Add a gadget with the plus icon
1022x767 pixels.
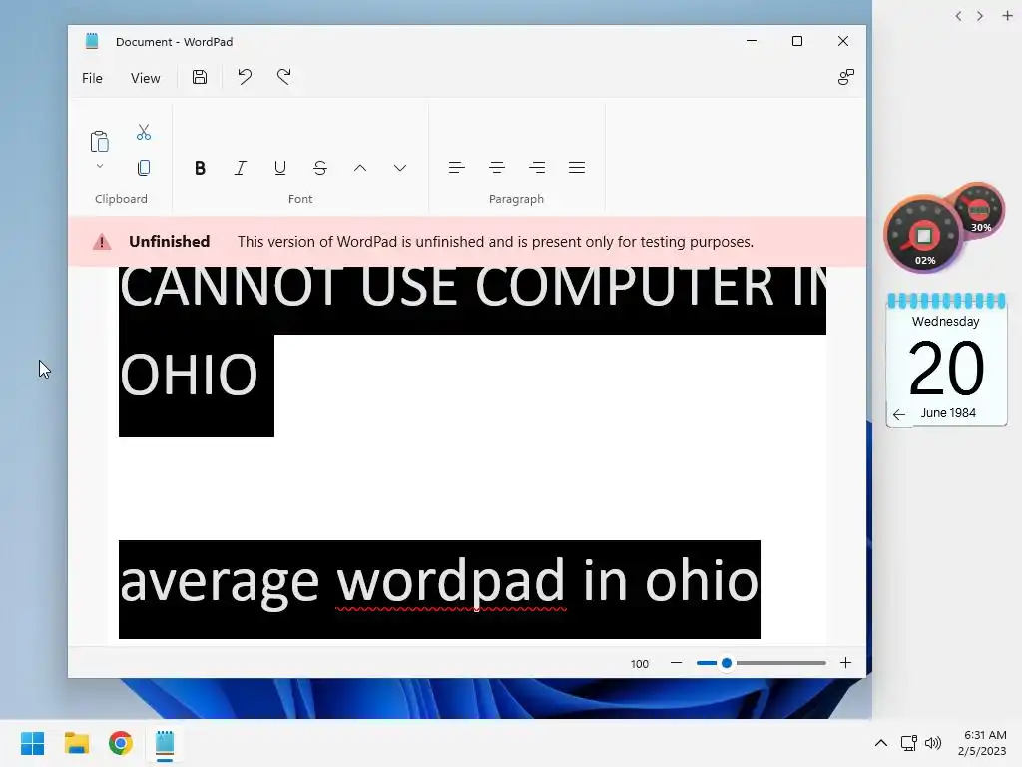pyautogui.click(x=1007, y=16)
